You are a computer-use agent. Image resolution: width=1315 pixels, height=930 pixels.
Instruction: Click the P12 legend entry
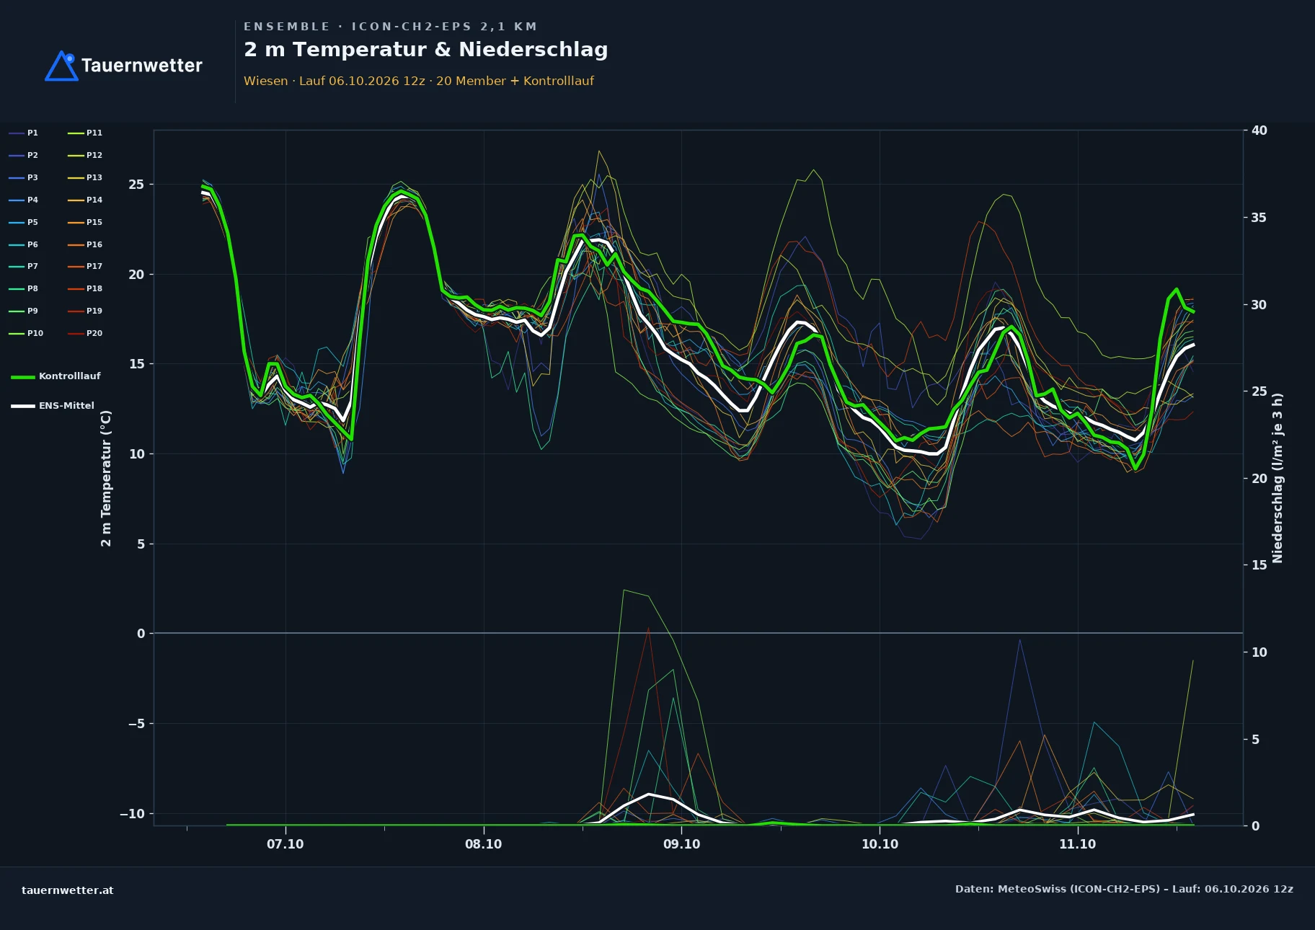(x=85, y=155)
